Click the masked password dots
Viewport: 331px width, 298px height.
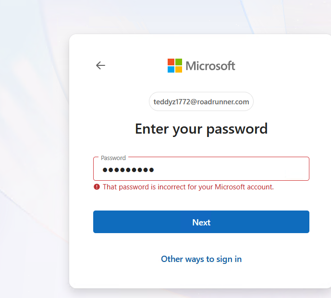128,170
